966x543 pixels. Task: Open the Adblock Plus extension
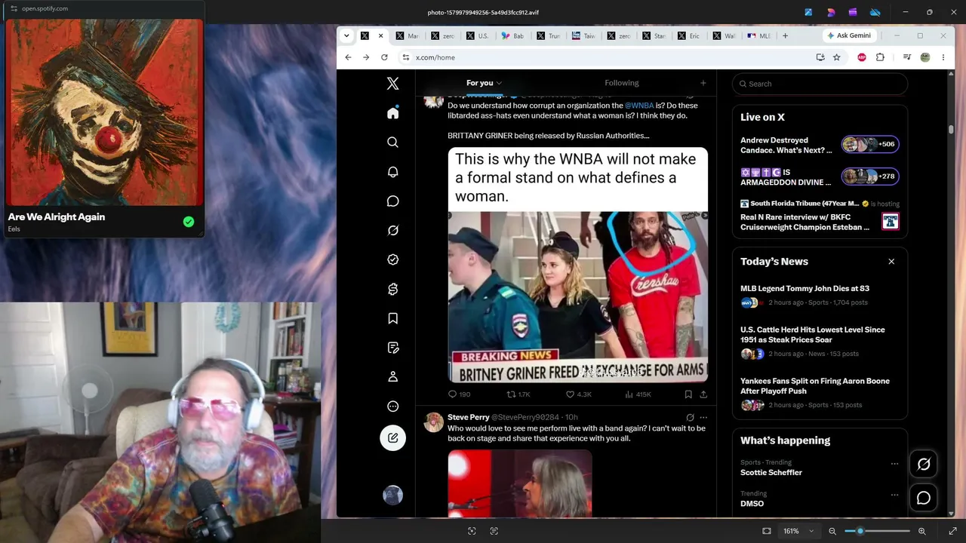[862, 57]
